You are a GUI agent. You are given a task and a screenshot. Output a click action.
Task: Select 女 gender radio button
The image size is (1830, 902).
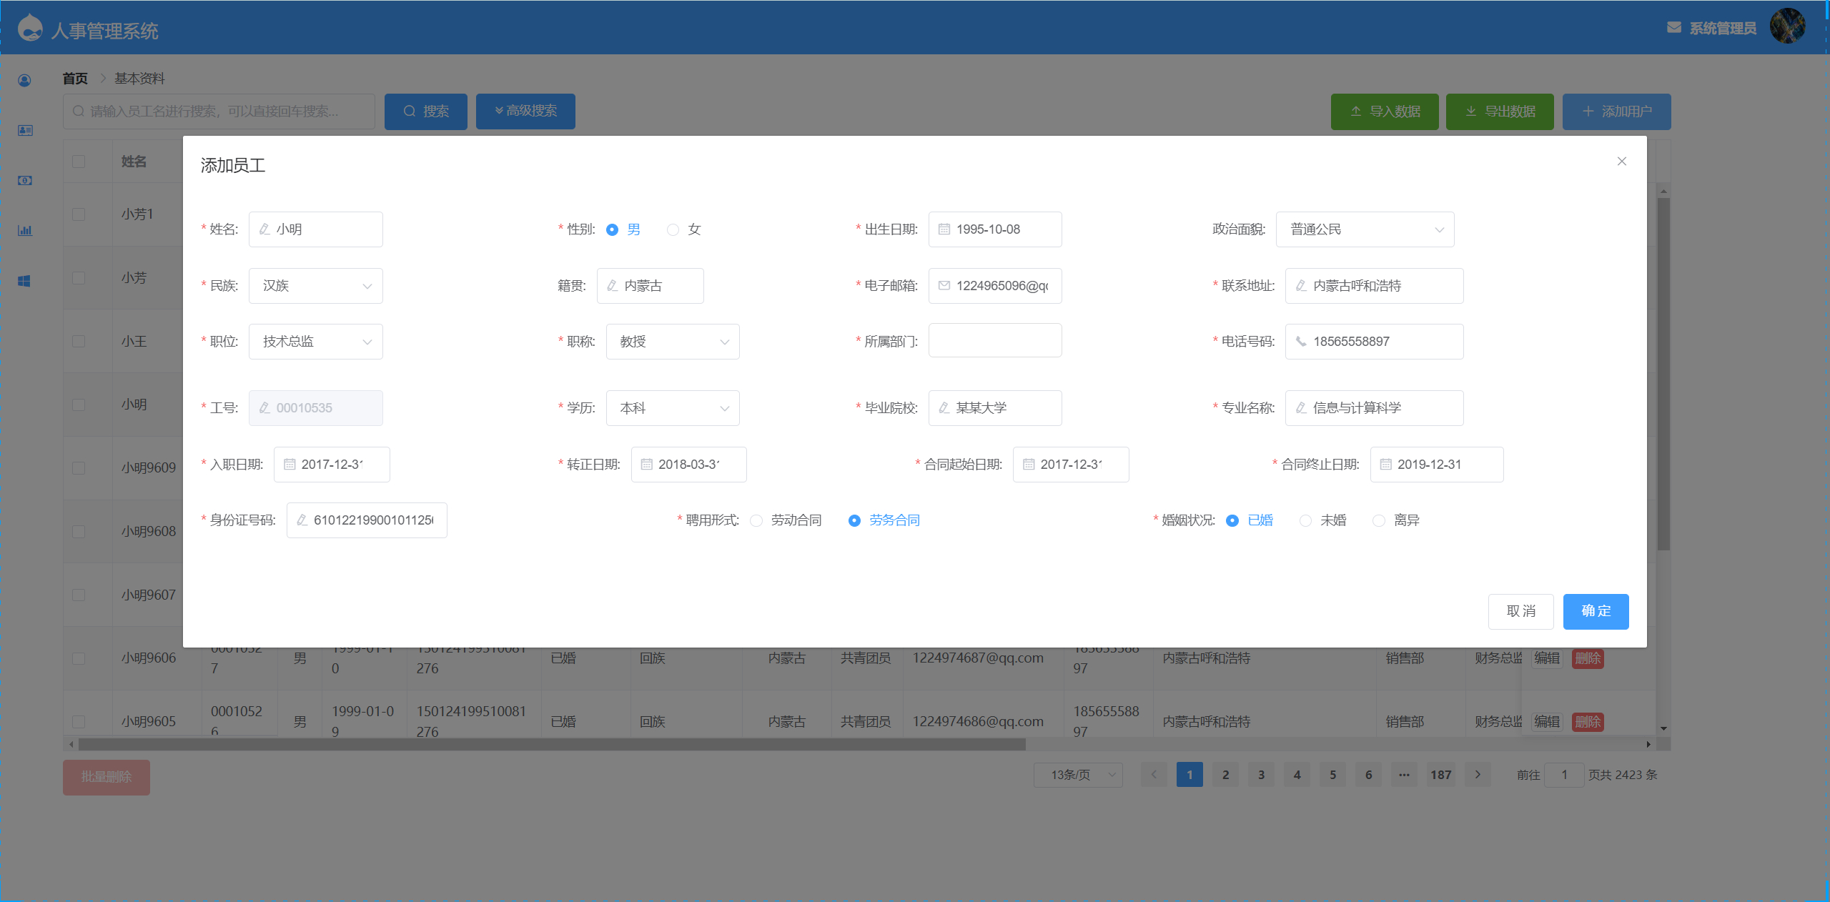(x=673, y=229)
